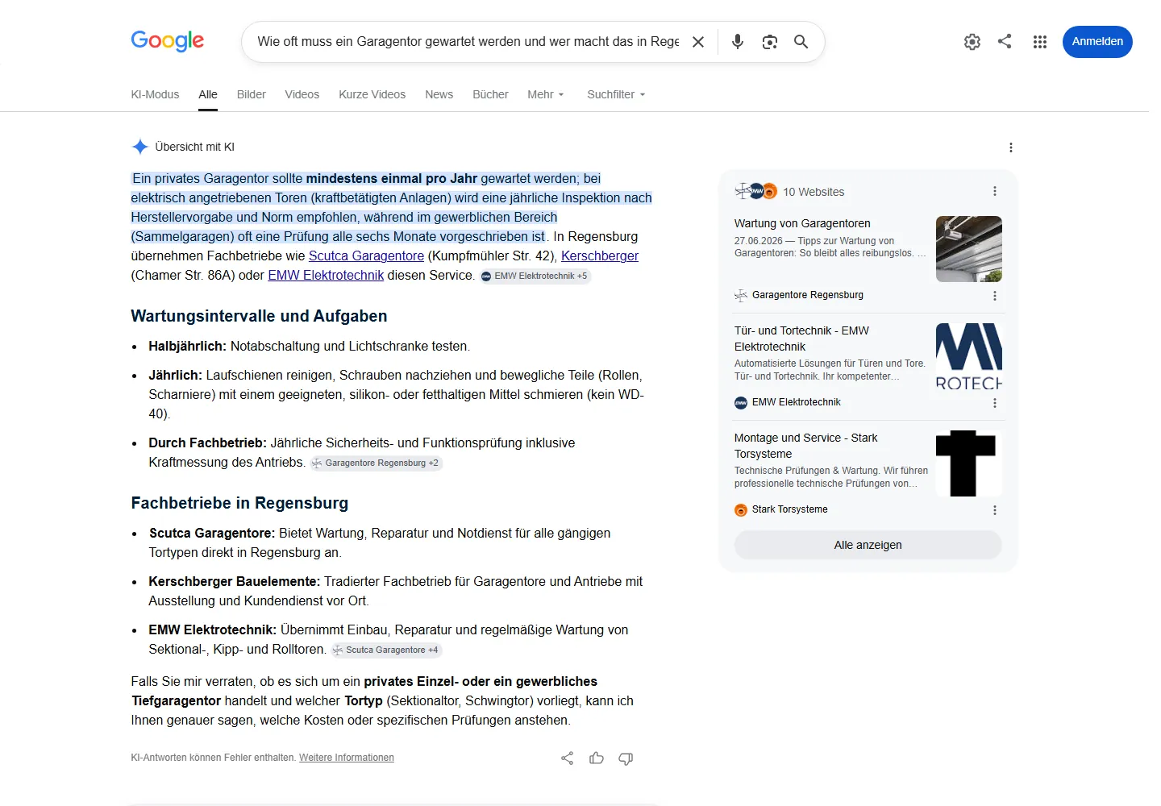This screenshot has width=1161, height=806.
Task: Select the Alle results tab
Action: point(208,94)
